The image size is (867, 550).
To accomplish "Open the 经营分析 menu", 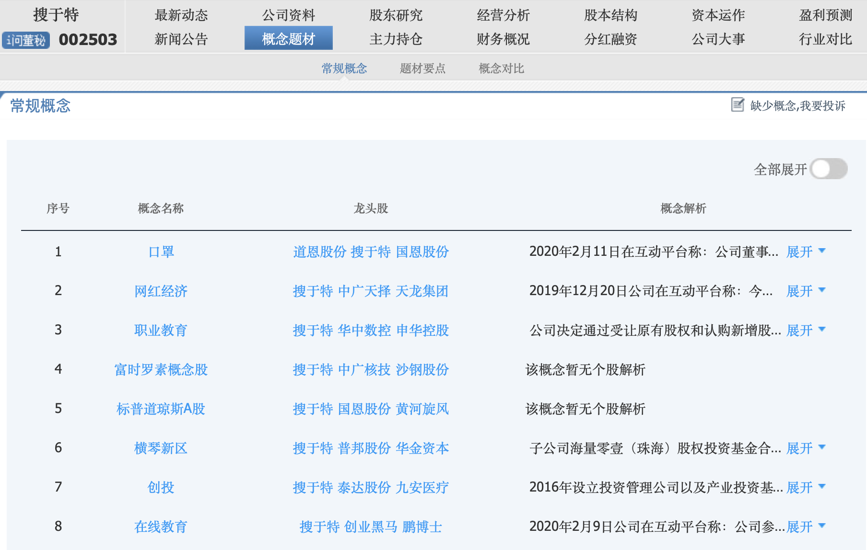I will click(x=504, y=15).
